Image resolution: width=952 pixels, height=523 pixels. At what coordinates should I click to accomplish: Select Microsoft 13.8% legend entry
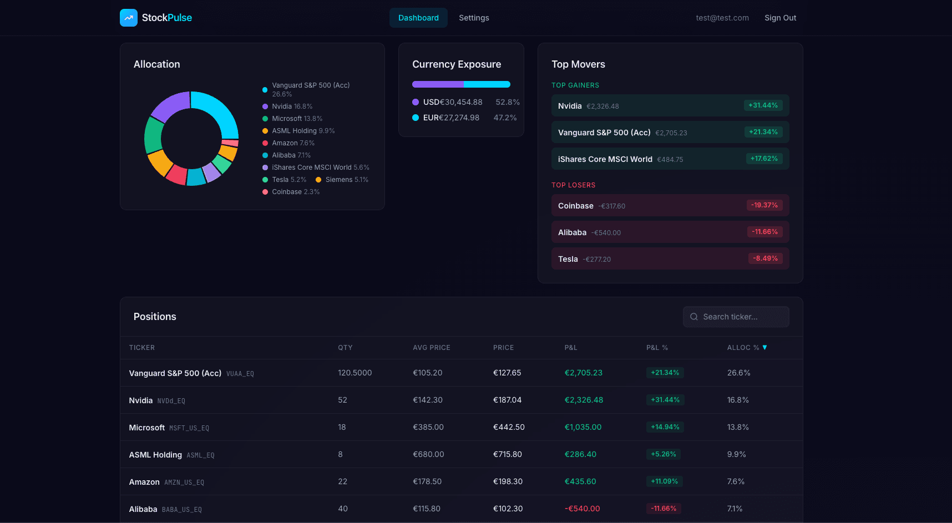292,119
